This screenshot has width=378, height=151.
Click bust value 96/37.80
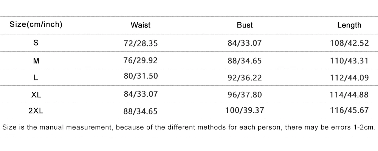pyautogui.click(x=245, y=94)
